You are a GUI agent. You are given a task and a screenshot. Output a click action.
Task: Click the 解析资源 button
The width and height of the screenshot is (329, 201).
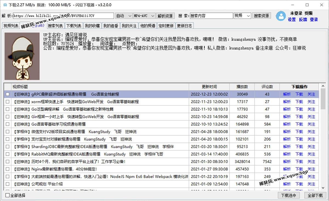[x=165, y=16]
